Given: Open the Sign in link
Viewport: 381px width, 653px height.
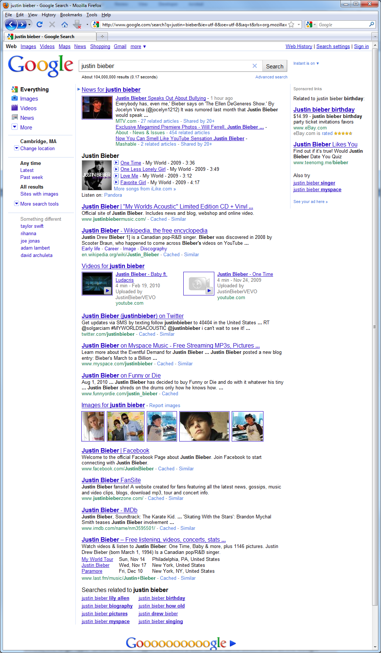Looking at the screenshot, I should coord(361,47).
